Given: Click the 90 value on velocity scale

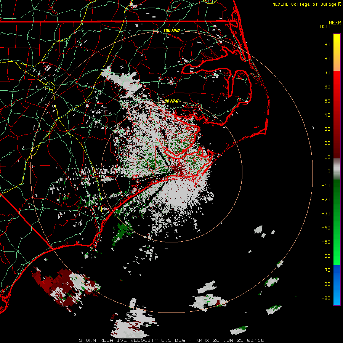Looking at the screenshot, I should pos(327,45).
